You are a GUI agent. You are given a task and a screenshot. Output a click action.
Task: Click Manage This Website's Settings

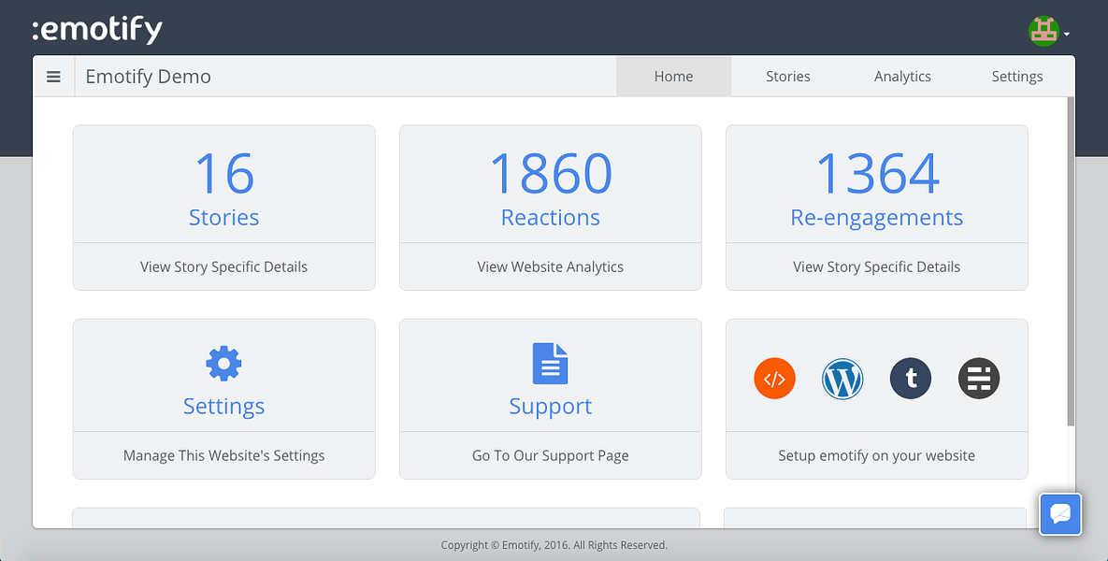point(224,455)
